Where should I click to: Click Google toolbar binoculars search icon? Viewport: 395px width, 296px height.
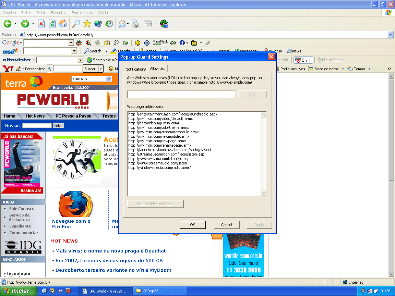coord(79,43)
